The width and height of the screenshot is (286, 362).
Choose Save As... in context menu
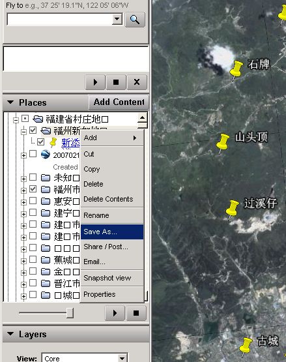(x=112, y=232)
